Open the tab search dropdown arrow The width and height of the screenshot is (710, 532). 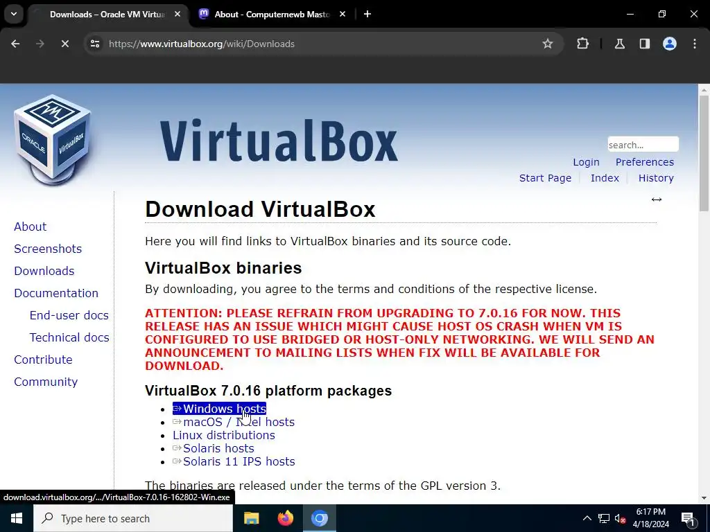pos(14,14)
